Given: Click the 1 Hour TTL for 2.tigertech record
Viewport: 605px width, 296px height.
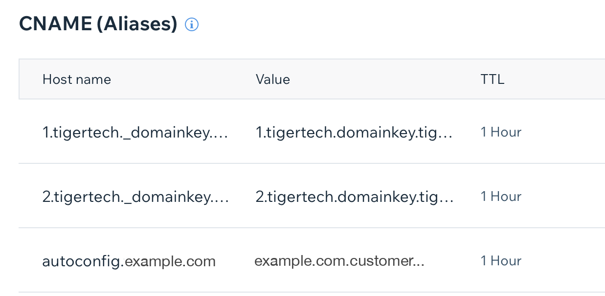Looking at the screenshot, I should pyautogui.click(x=501, y=197).
